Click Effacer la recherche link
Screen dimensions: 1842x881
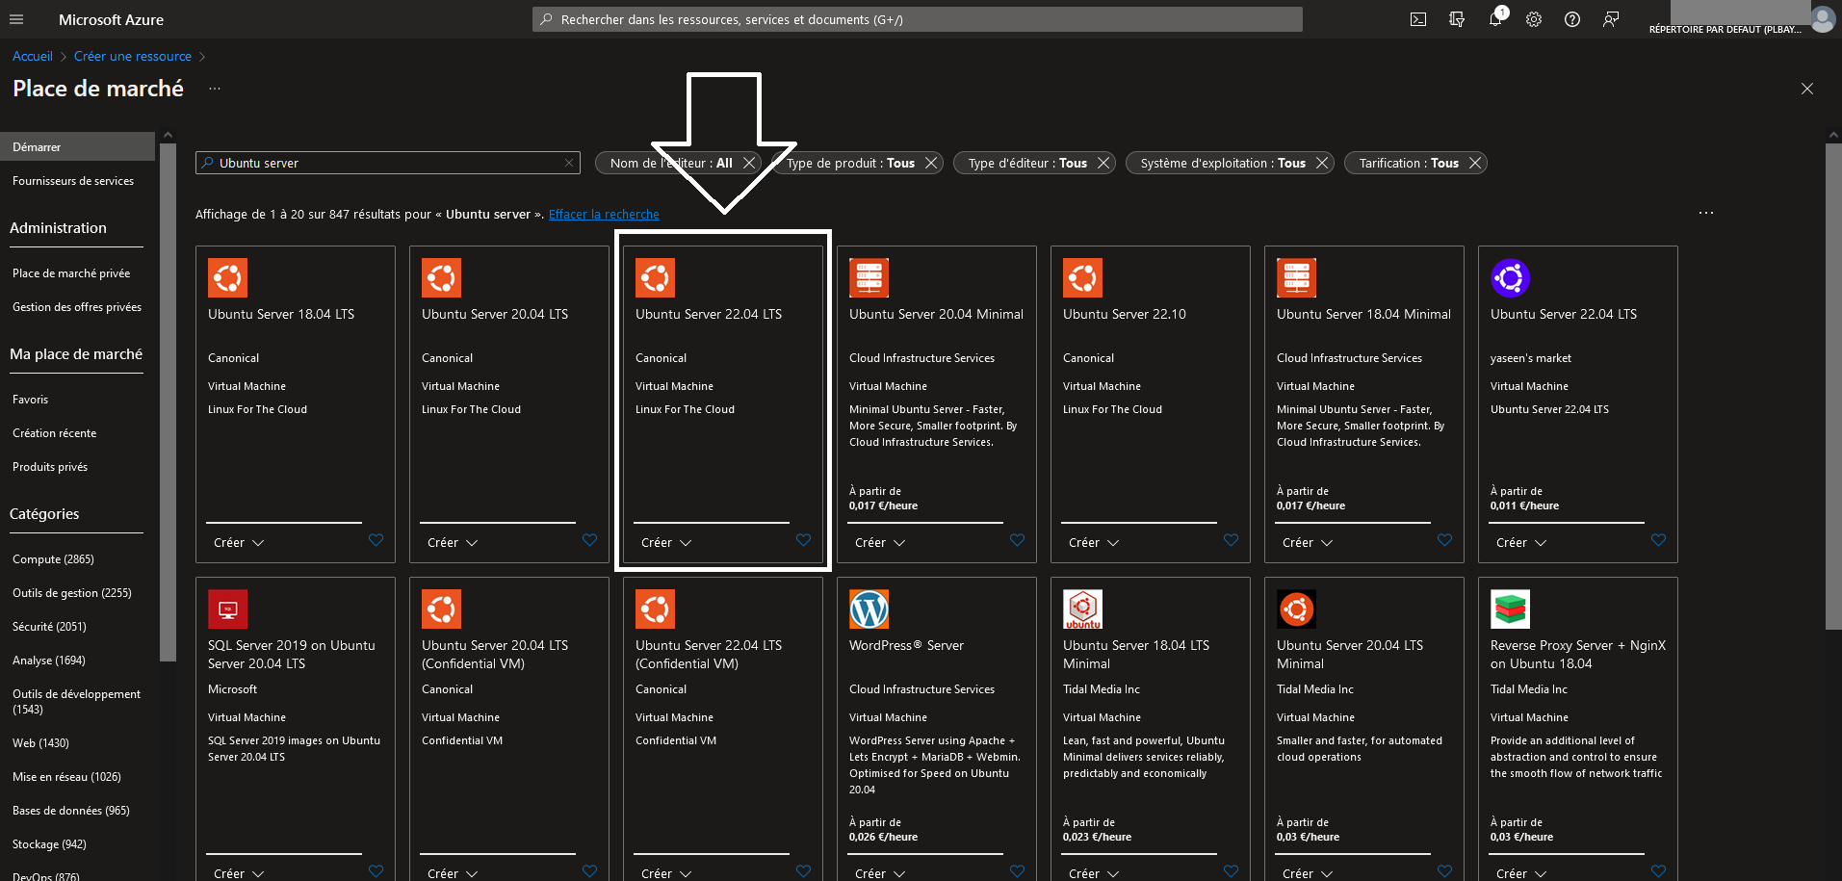604,215
